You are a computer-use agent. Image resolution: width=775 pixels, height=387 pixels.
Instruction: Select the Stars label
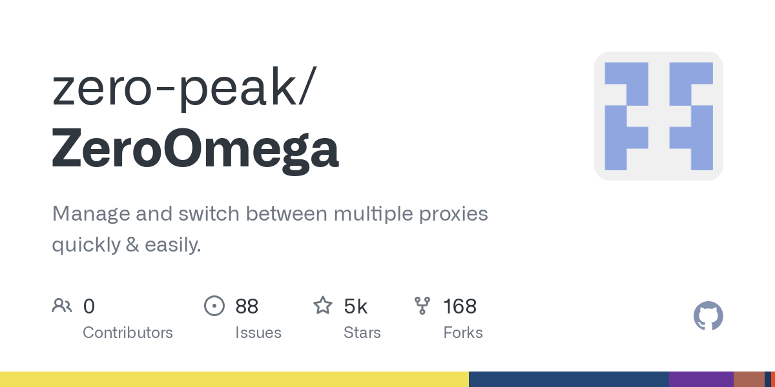pos(362,333)
